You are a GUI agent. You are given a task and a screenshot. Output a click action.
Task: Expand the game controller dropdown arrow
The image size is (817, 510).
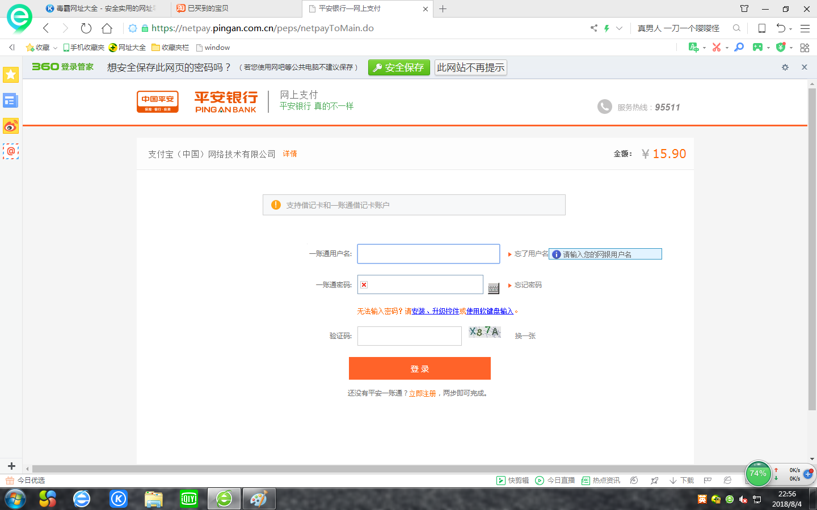tap(768, 48)
